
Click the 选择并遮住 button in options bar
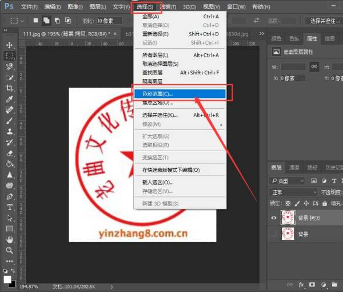(x=322, y=21)
